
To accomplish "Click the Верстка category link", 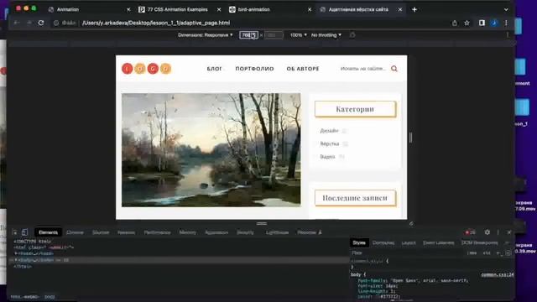I will [x=330, y=143].
